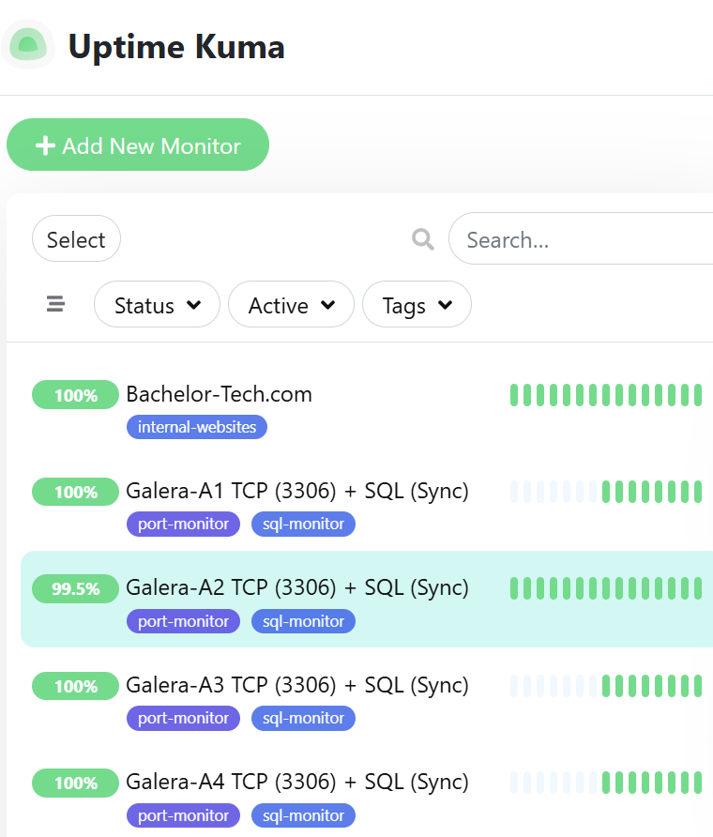The height and width of the screenshot is (837, 713).
Task: Select the Galera-A2 TCP monitor entry
Action: [297, 587]
